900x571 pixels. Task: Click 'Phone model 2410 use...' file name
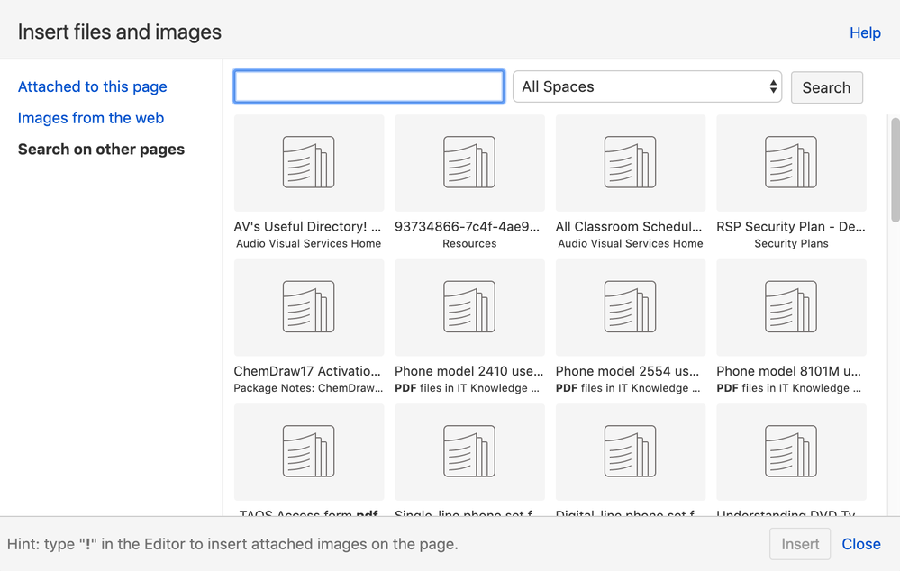(x=469, y=371)
